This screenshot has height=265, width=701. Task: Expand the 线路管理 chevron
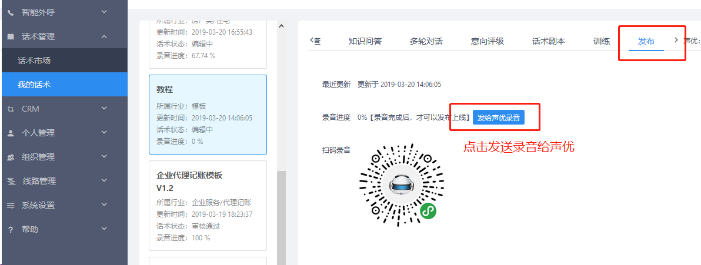(x=104, y=181)
